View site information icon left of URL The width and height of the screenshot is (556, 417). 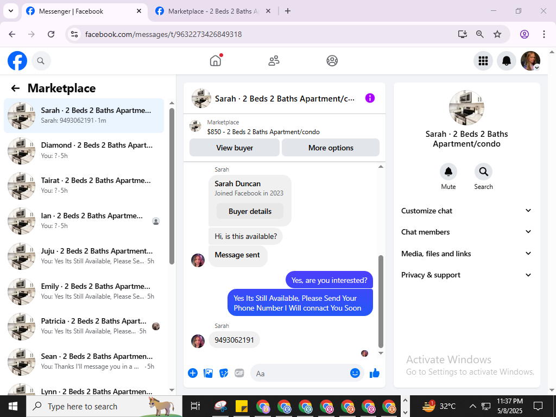click(74, 34)
